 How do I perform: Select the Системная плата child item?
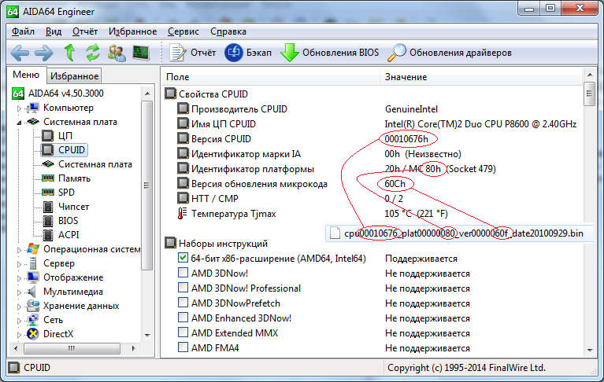click(x=95, y=164)
